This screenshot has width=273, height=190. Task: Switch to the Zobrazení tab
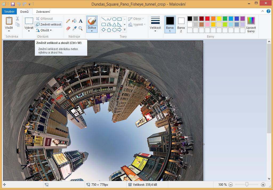coord(43,12)
